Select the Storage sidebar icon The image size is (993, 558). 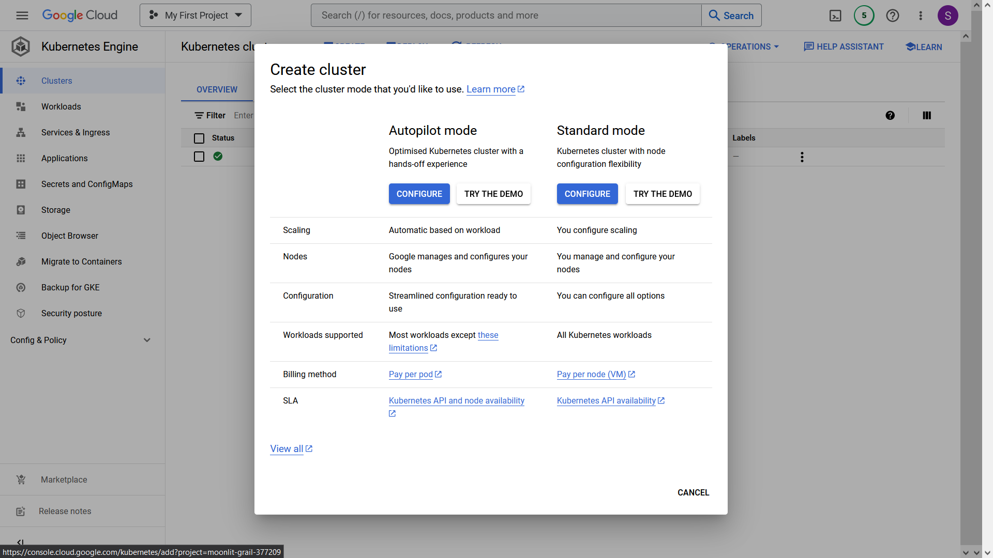[x=21, y=210]
